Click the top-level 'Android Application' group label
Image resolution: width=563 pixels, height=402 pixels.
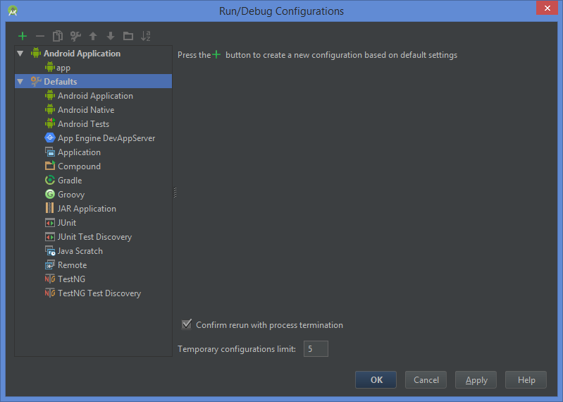coord(82,53)
